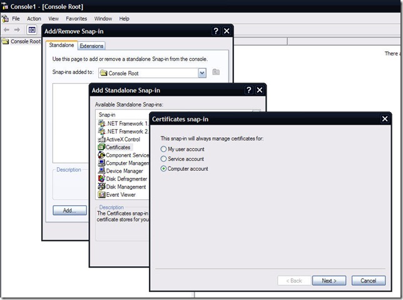Click Cancel in Certificates snap-in dialog
Image resolution: width=403 pixels, height=300 pixels.
click(369, 281)
